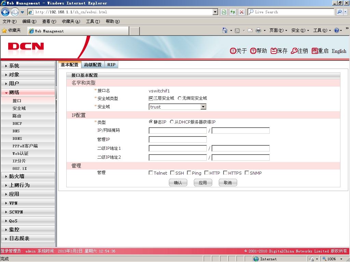Click the Refresh page icon
The height and width of the screenshot is (262, 350).
pyautogui.click(x=232, y=12)
